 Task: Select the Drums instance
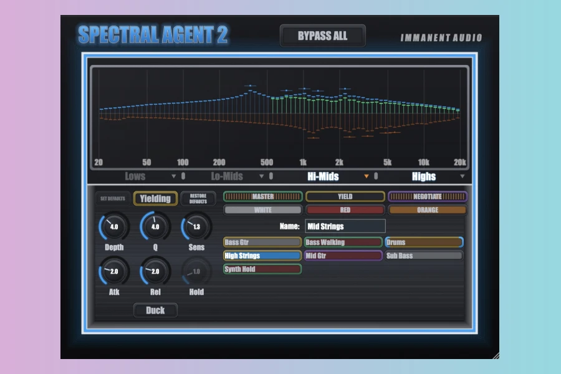tap(424, 242)
